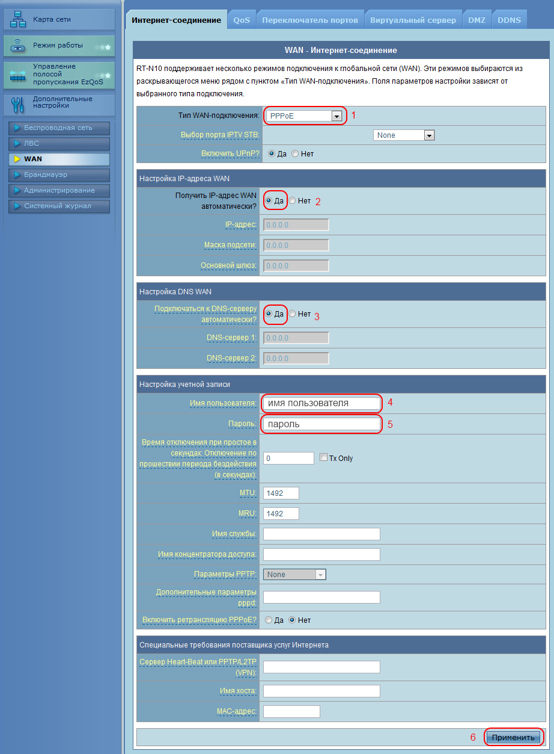
Task: Open the Системный журнал sidebar section
Action: point(58,206)
